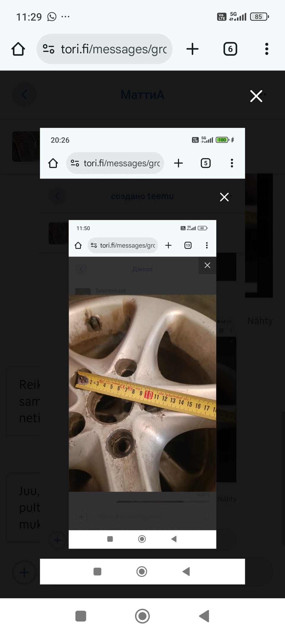This screenshot has height=634, width=285.
Task: Tap the dimmed tire thumbnail below the back chevron
Action: click(26, 147)
